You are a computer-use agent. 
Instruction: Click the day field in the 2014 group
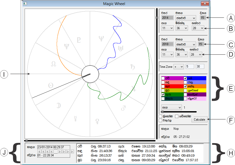pos(203,18)
